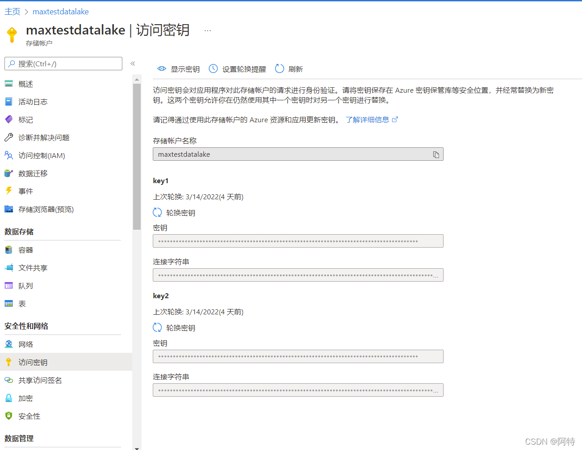Screen dimensions: 582x450
Task: Click the 活动日志 sidebar icon
Action: 9,102
